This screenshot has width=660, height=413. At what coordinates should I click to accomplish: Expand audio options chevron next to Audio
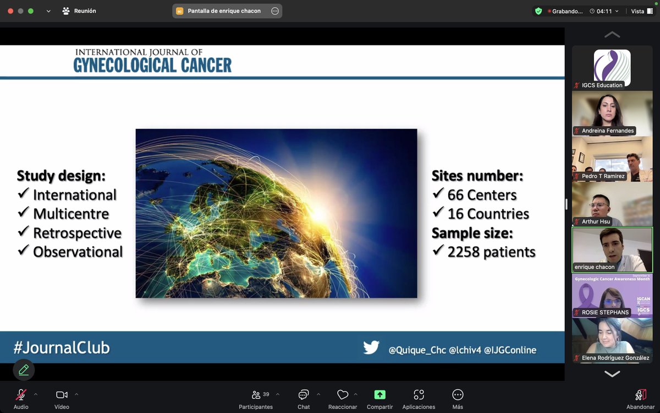tap(36, 394)
